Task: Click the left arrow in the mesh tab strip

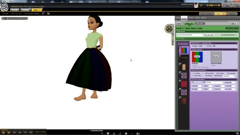Action: click(x=233, y=23)
